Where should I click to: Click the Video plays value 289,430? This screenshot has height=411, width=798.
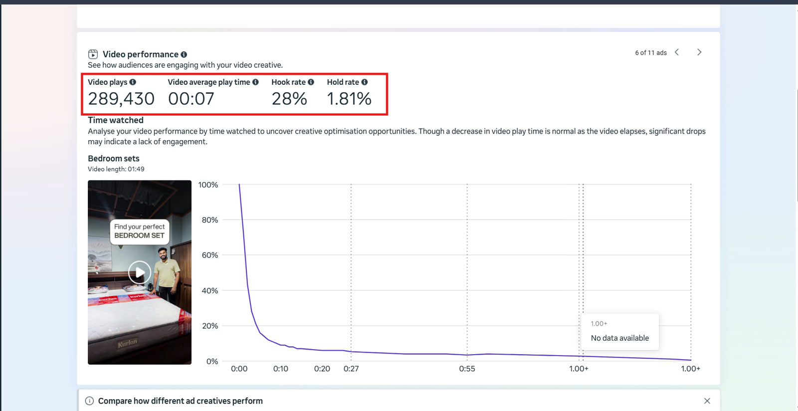121,99
